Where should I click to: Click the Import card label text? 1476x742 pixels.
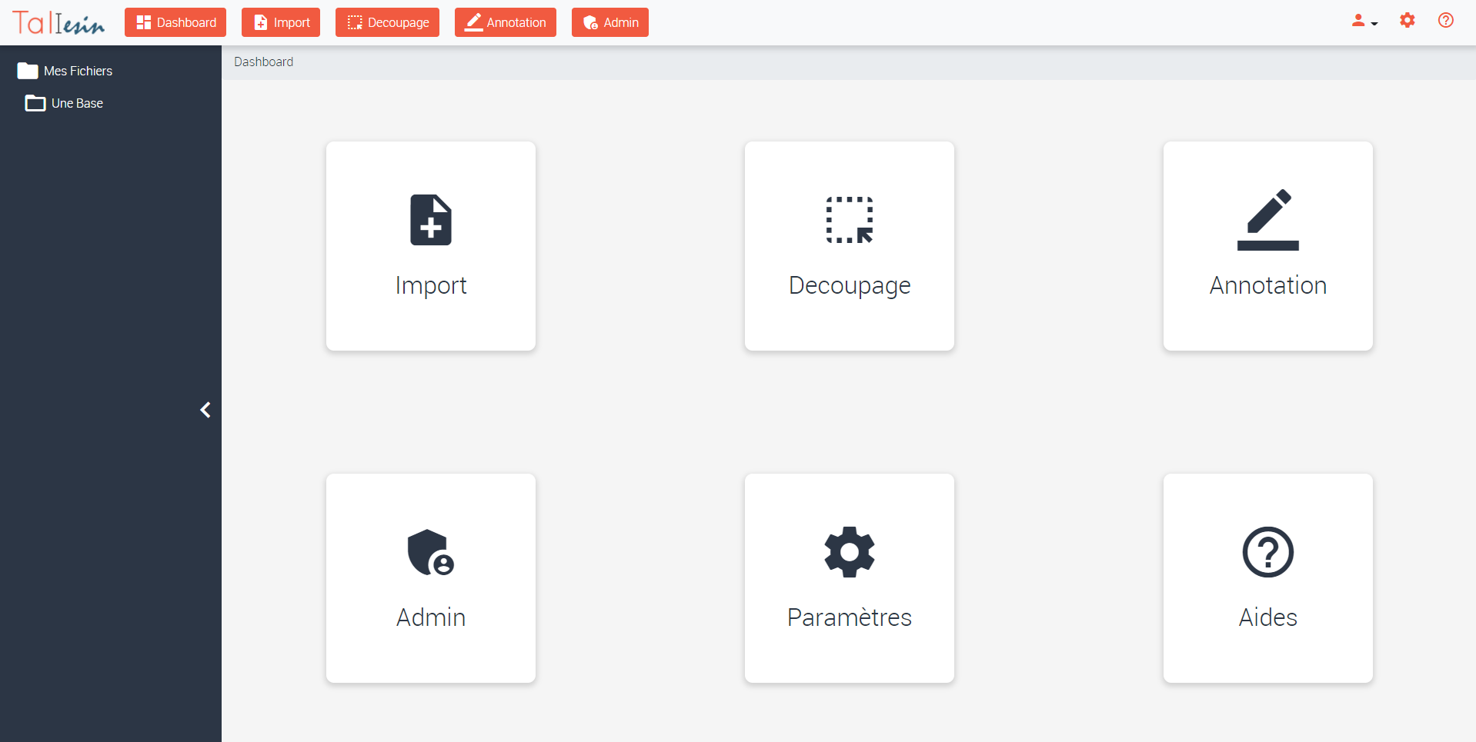coord(431,285)
